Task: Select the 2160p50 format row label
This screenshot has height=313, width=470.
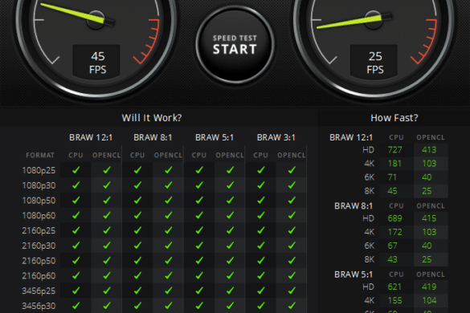Action: [x=39, y=261]
